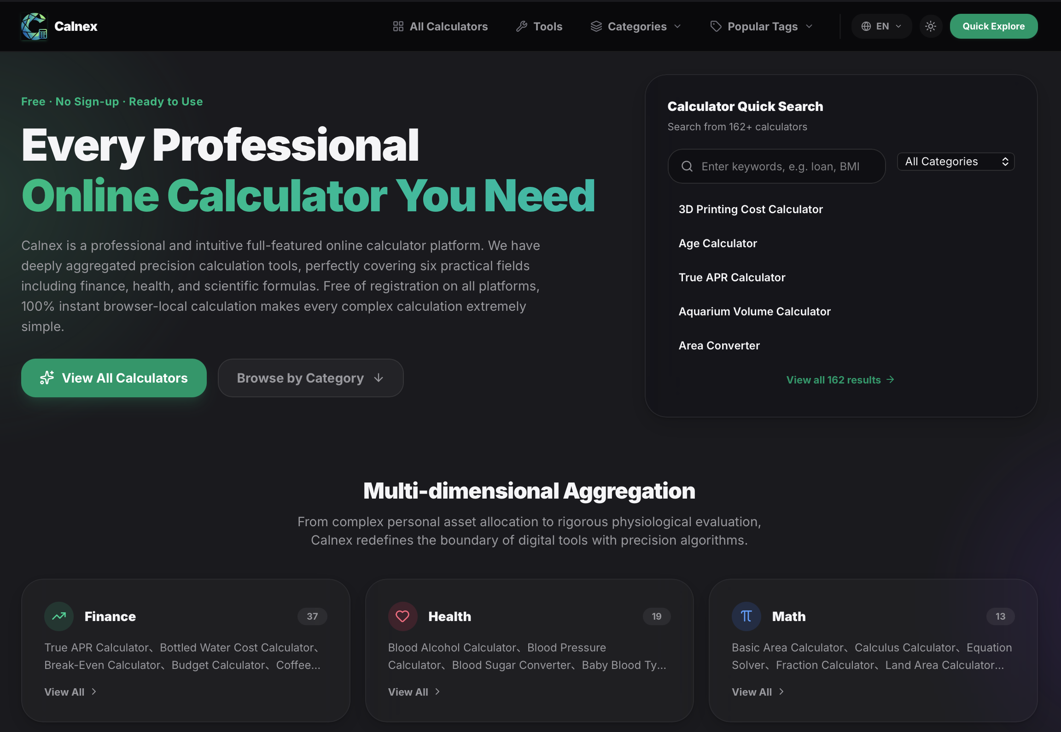Image resolution: width=1061 pixels, height=732 pixels.
Task: Click the grid icon beside All Calculators
Action: tap(398, 26)
